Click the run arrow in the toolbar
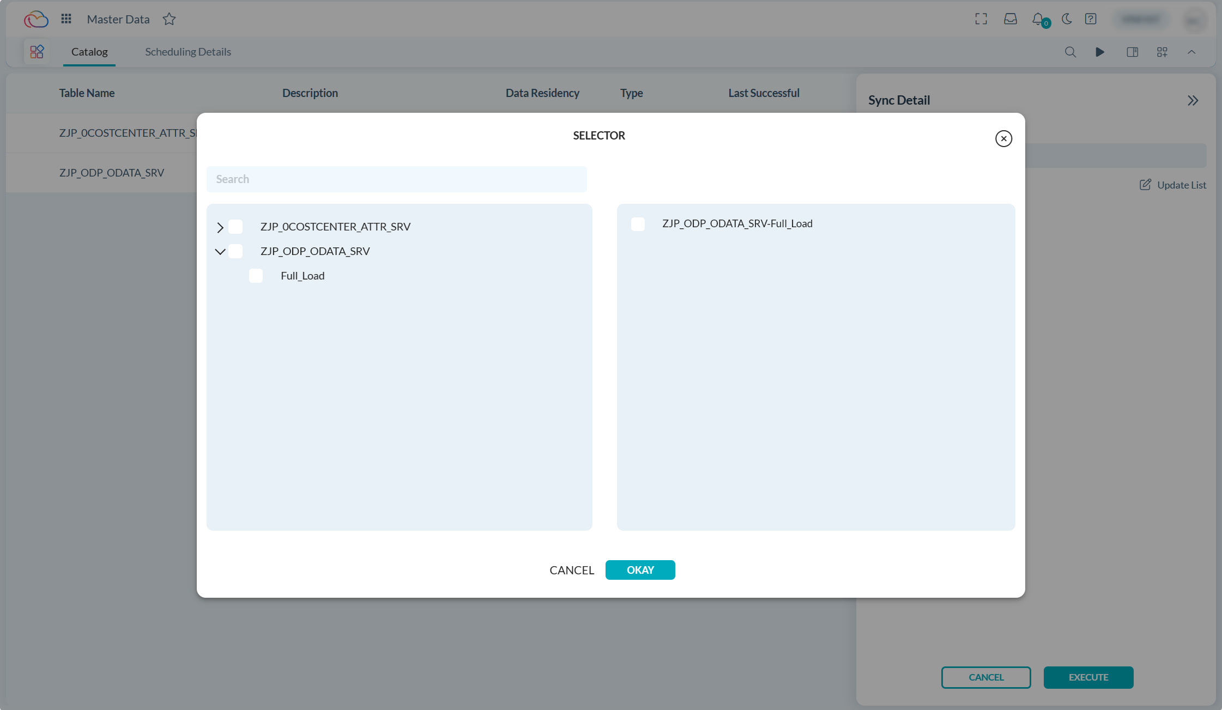1222x710 pixels. tap(1099, 52)
